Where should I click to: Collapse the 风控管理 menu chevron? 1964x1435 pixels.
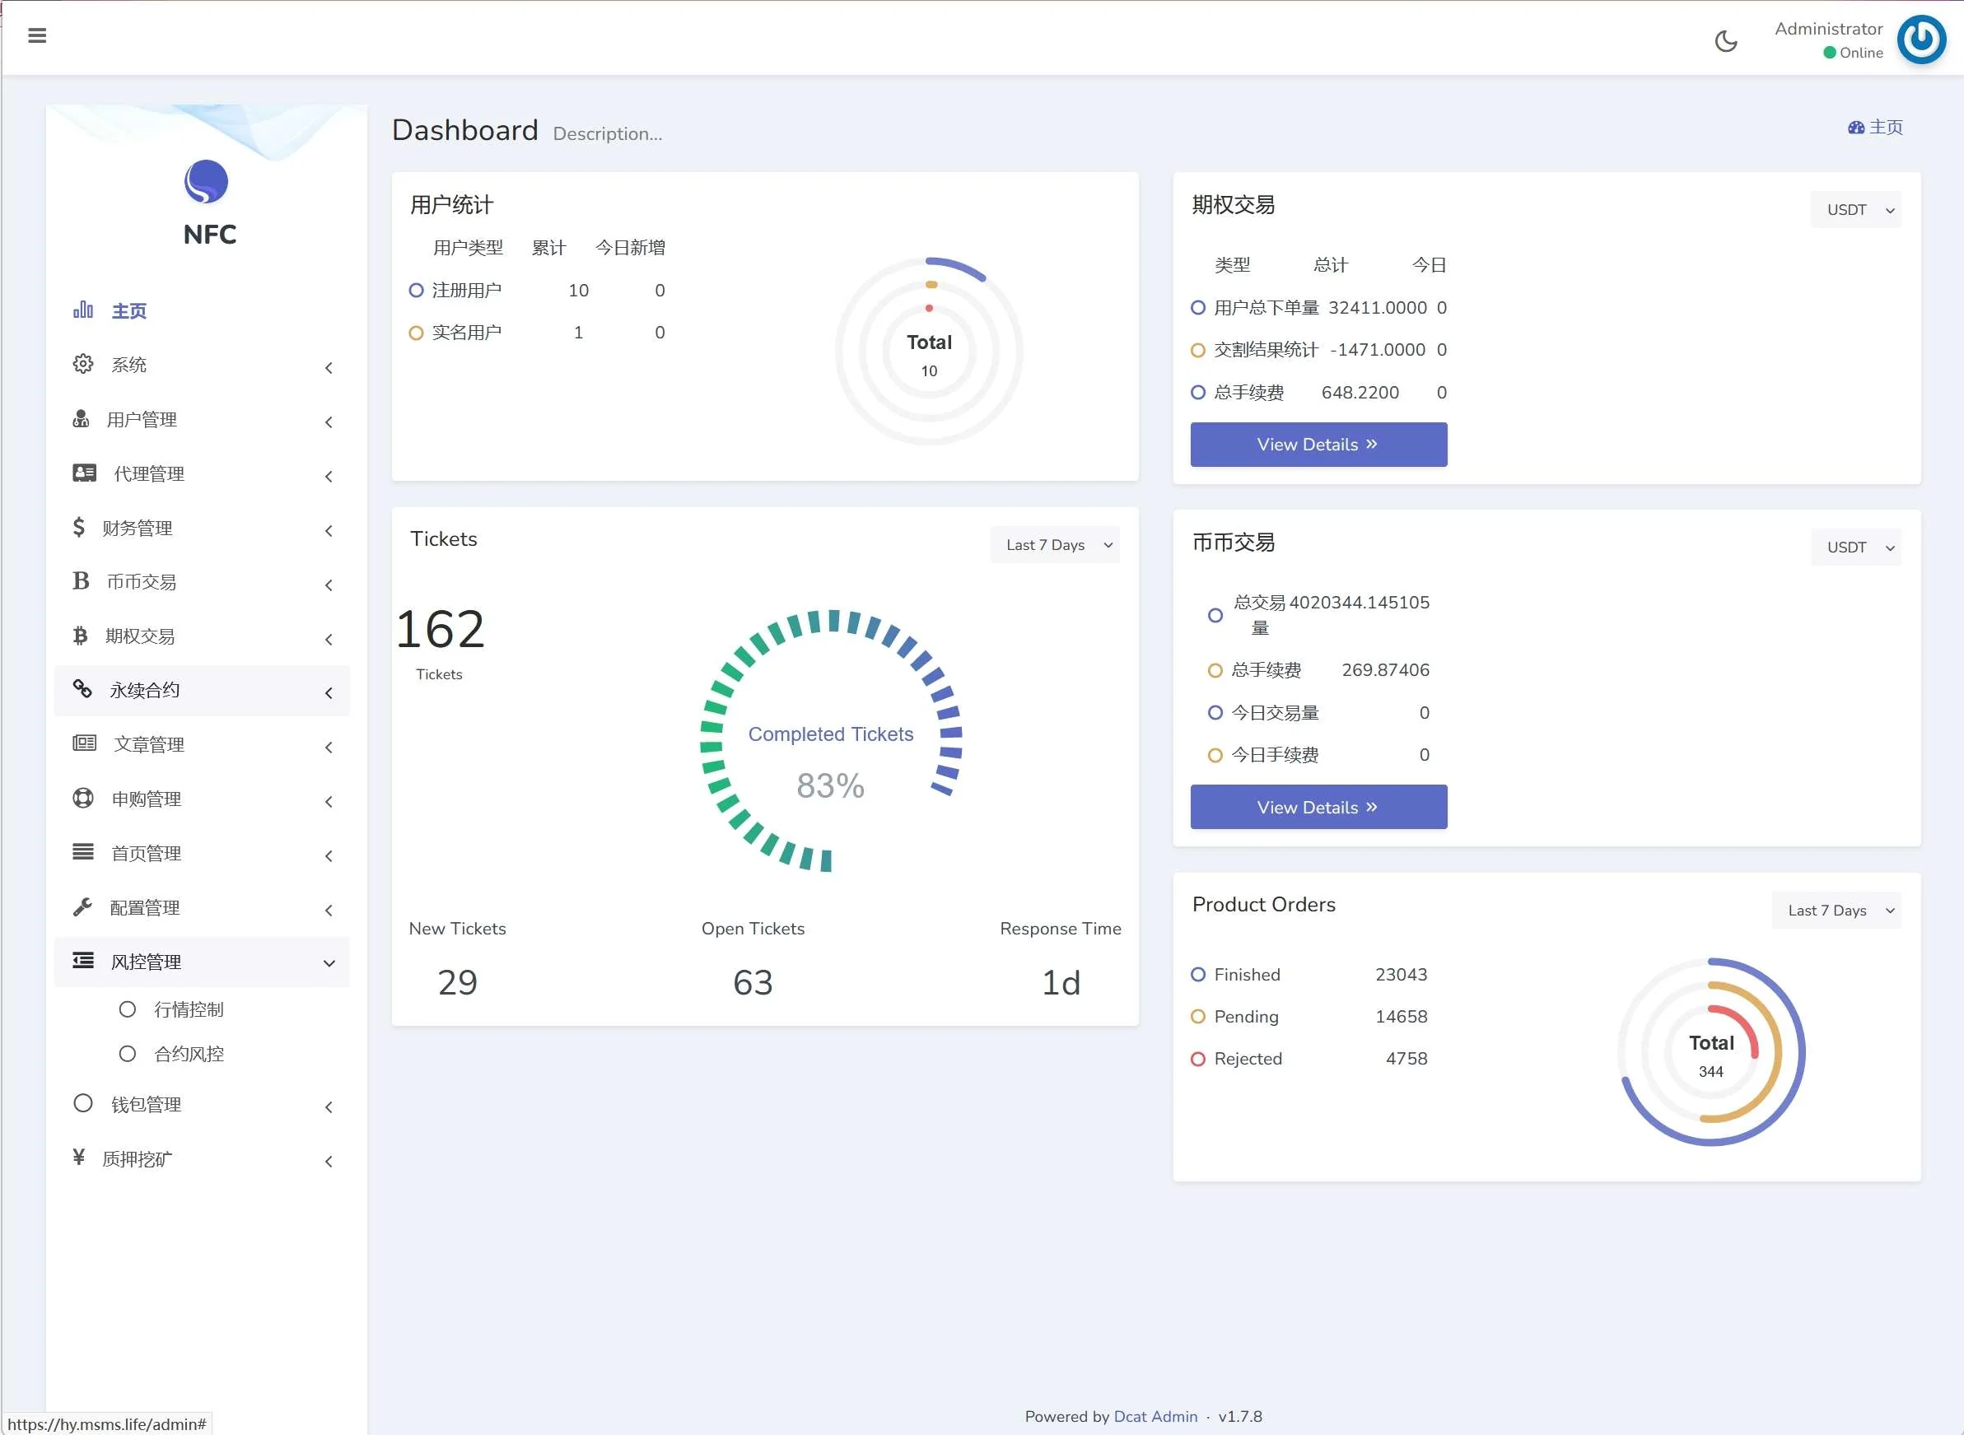click(329, 962)
